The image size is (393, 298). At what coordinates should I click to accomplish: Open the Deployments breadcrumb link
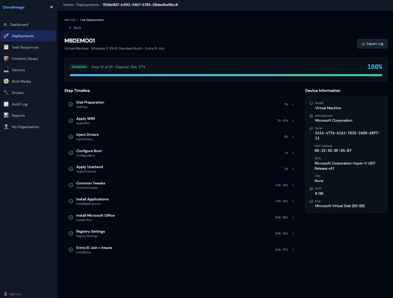coord(88,5)
